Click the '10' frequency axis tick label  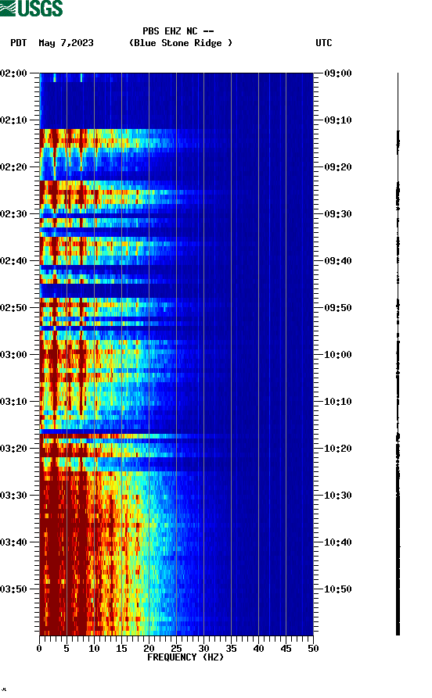(x=94, y=649)
